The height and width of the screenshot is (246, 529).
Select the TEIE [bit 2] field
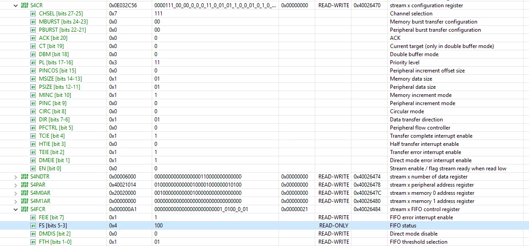tap(51, 152)
